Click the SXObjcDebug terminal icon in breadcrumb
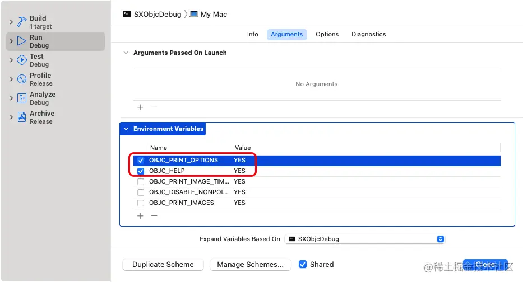523x282 pixels. 127,14
